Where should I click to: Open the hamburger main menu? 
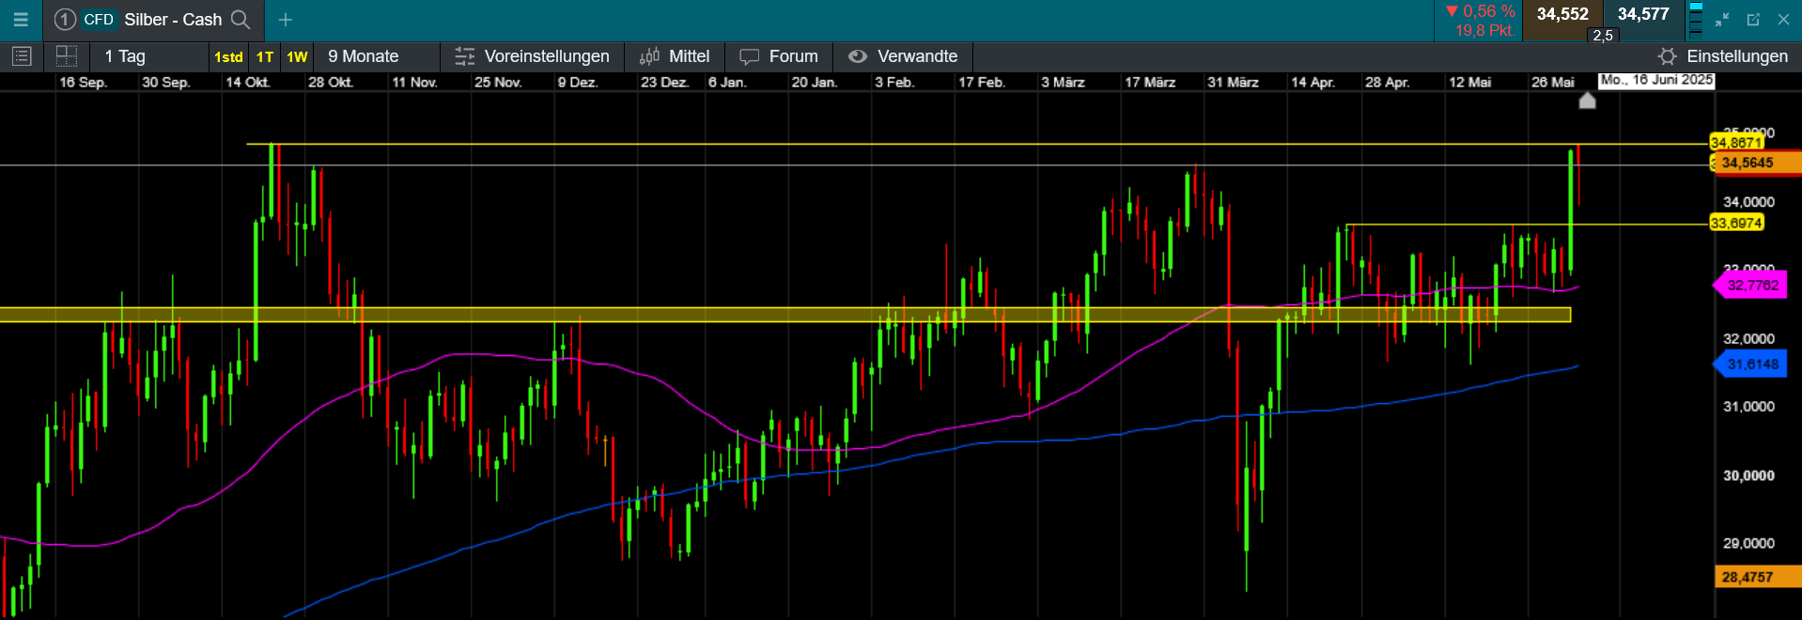21,20
